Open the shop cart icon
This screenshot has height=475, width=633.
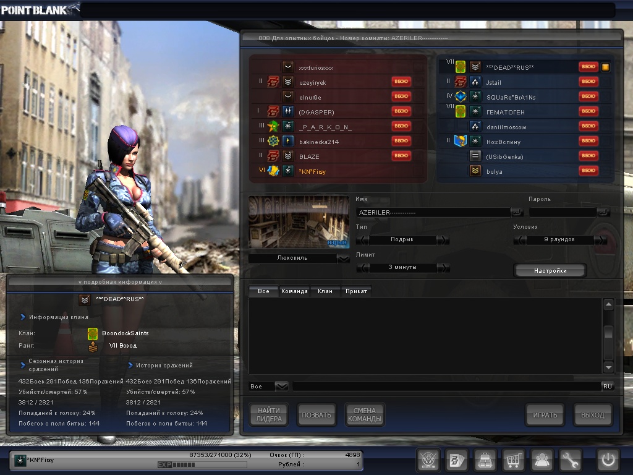(x=513, y=460)
